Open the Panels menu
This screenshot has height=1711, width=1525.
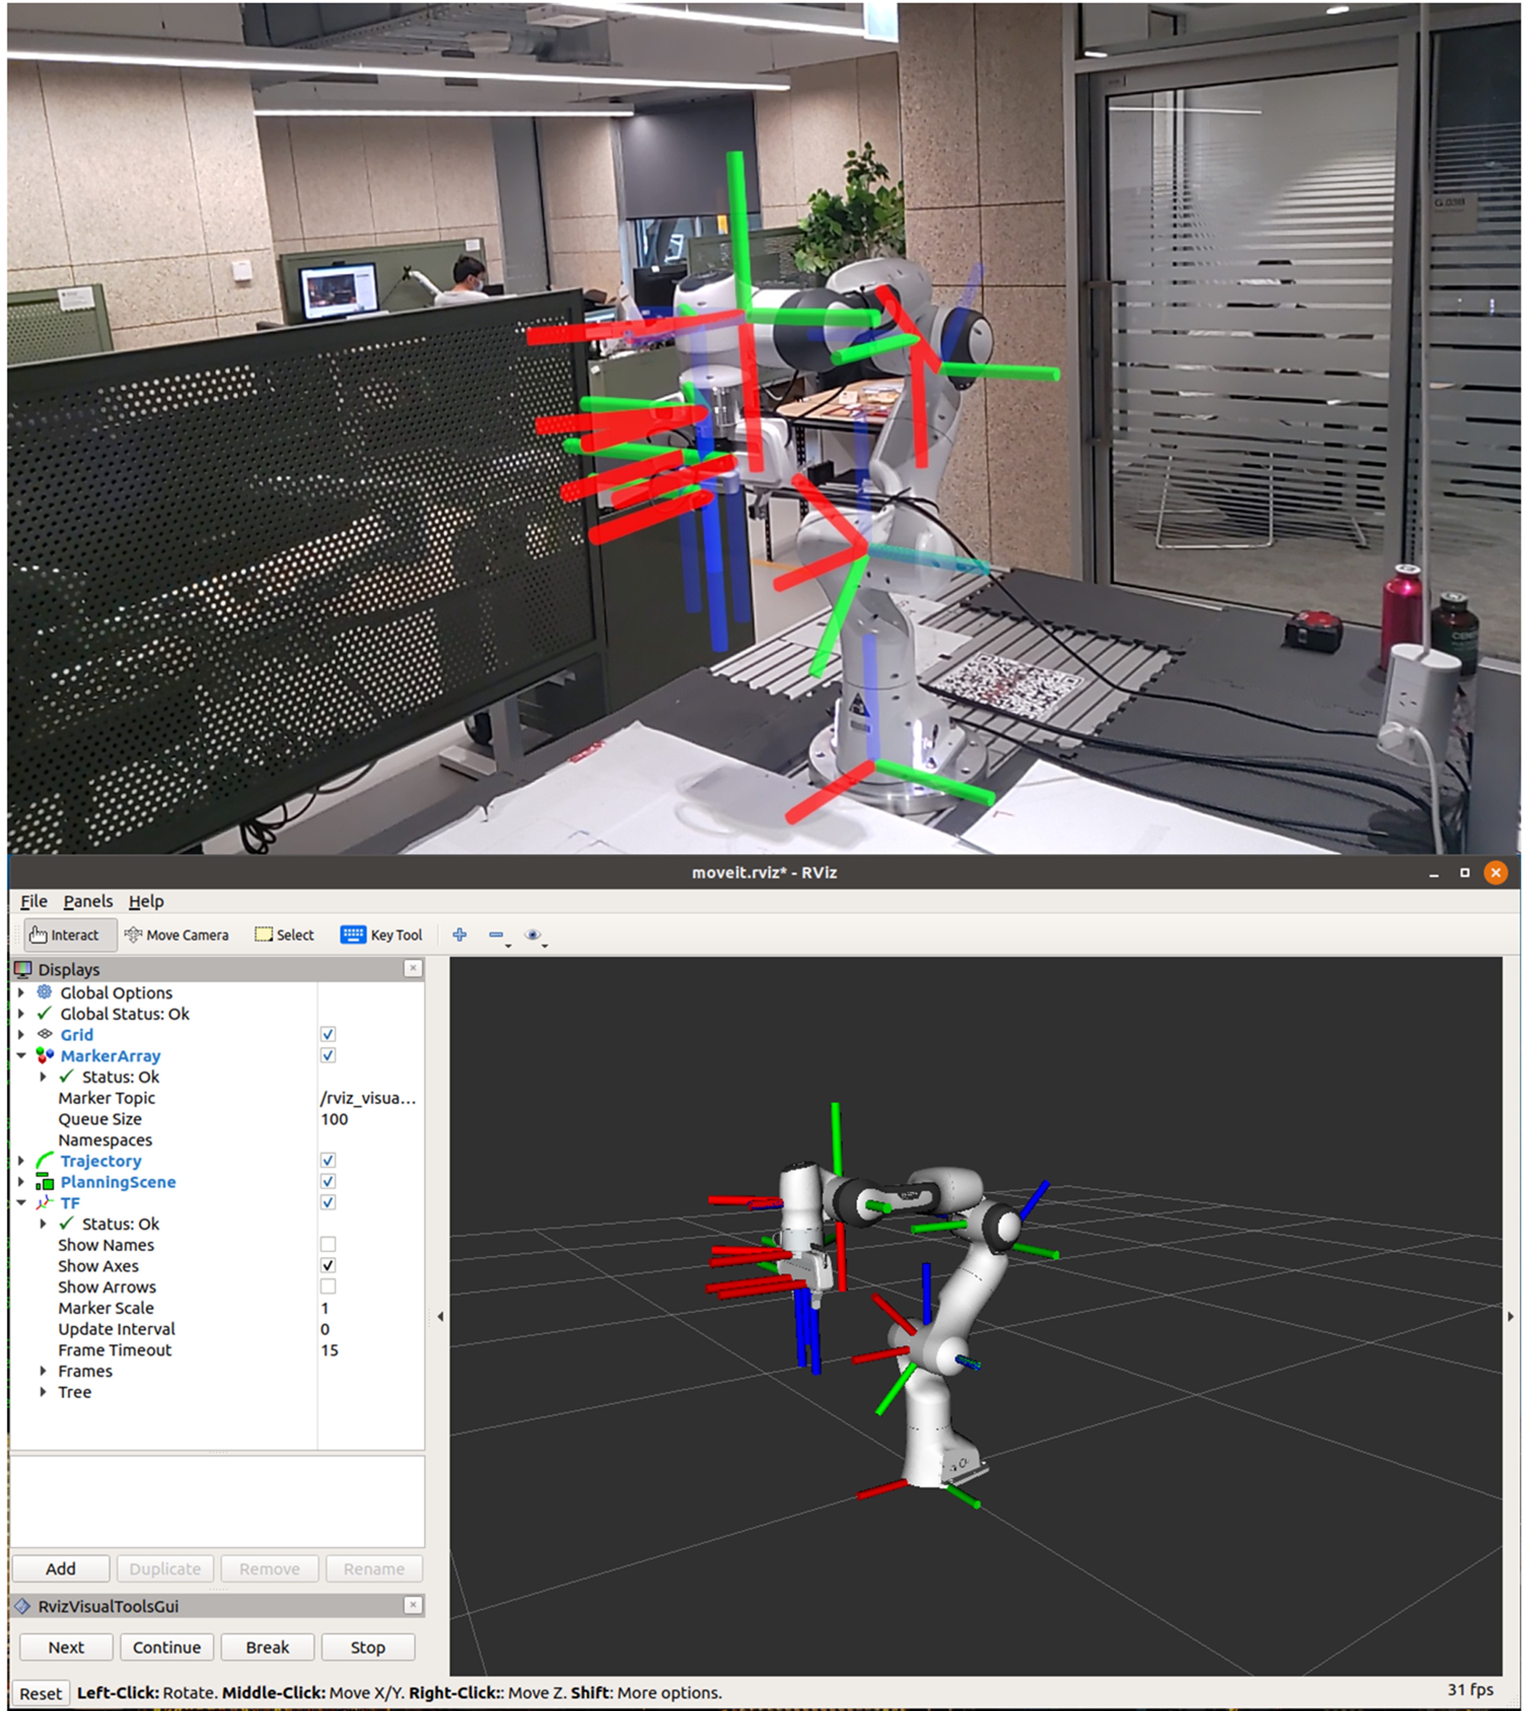coord(88,901)
